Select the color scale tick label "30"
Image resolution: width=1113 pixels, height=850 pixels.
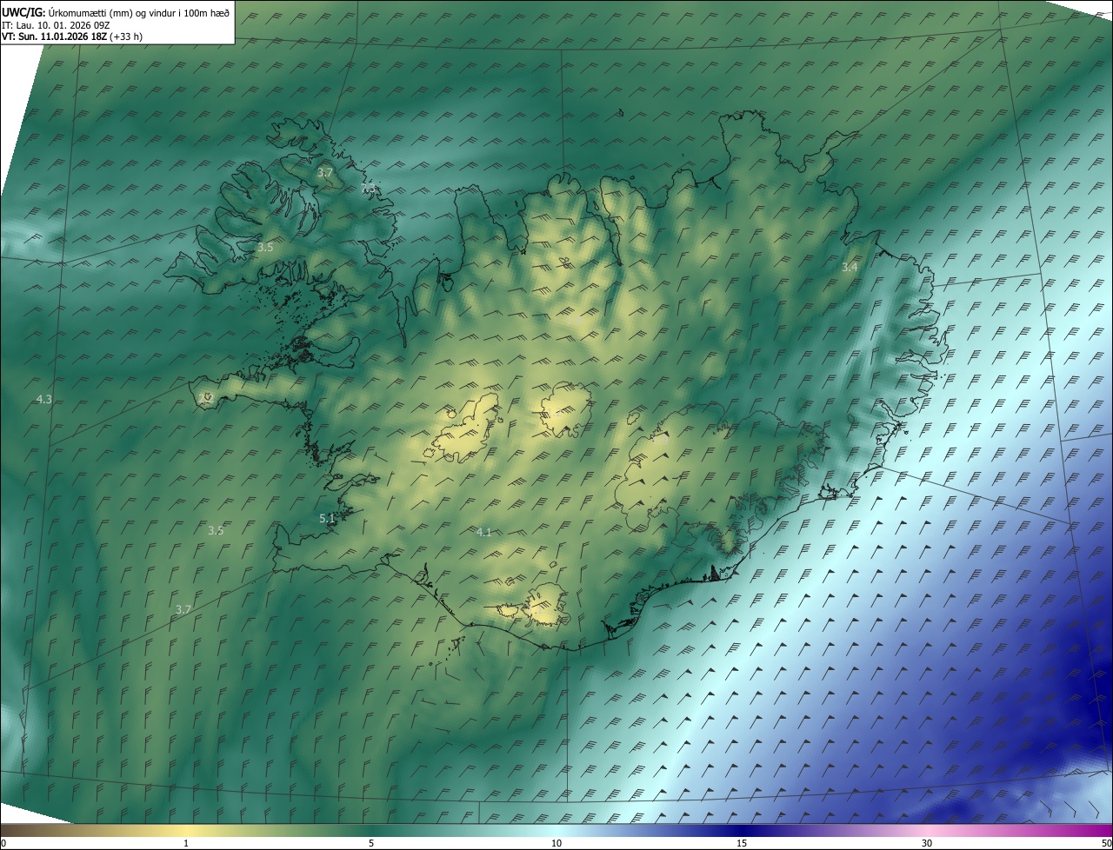927,843
